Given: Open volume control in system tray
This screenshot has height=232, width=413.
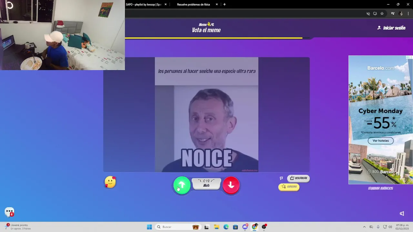Looking at the screenshot, I should pos(390,227).
